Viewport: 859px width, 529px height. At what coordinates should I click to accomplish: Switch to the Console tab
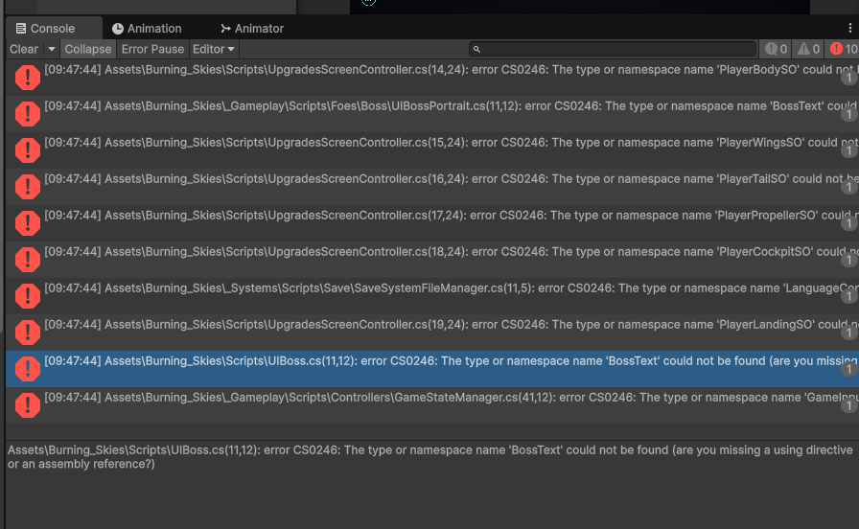[53, 29]
